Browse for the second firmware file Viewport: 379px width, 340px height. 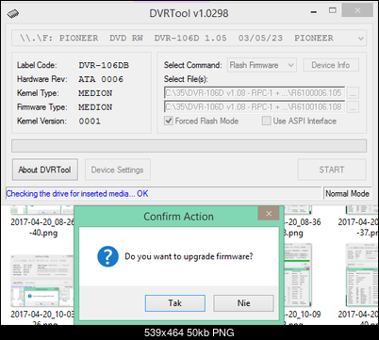[x=353, y=107]
